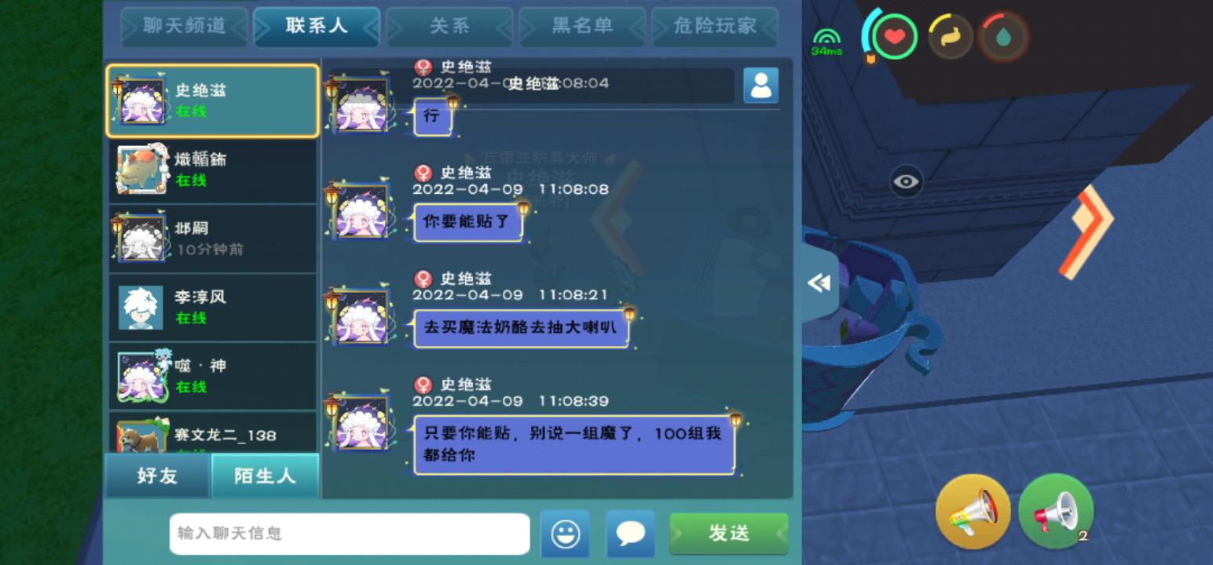Collapse chat panel with double-arrow handle

click(819, 283)
